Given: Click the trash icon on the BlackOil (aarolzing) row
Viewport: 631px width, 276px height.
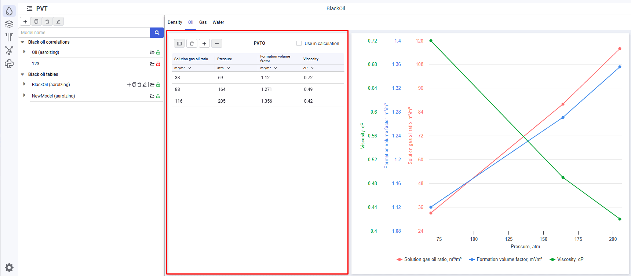Looking at the screenshot, I should coord(139,85).
